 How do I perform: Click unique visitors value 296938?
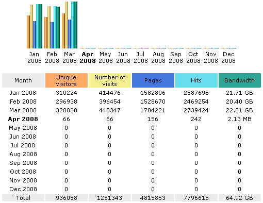[x=67, y=102]
